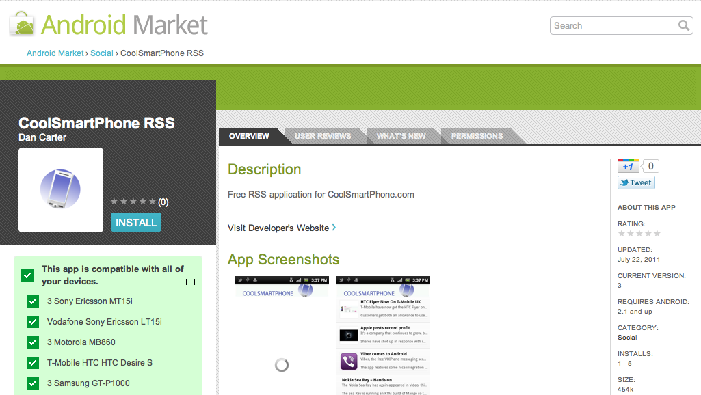Click the arrow next to Visit Developer's Website

[334, 228]
